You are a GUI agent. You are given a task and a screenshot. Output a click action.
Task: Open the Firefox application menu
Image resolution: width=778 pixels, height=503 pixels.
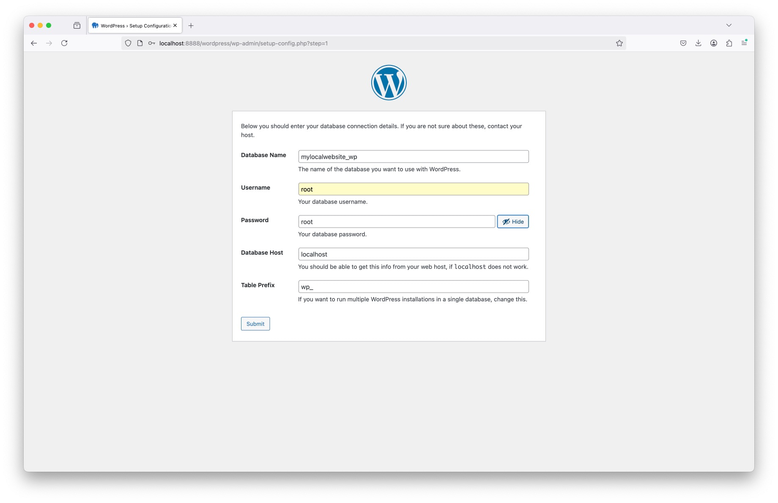744,43
